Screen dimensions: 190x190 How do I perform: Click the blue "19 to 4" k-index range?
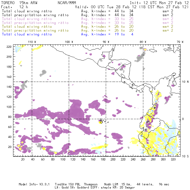124,34
